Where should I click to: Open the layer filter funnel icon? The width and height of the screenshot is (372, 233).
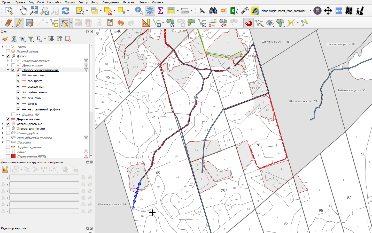[31, 39]
